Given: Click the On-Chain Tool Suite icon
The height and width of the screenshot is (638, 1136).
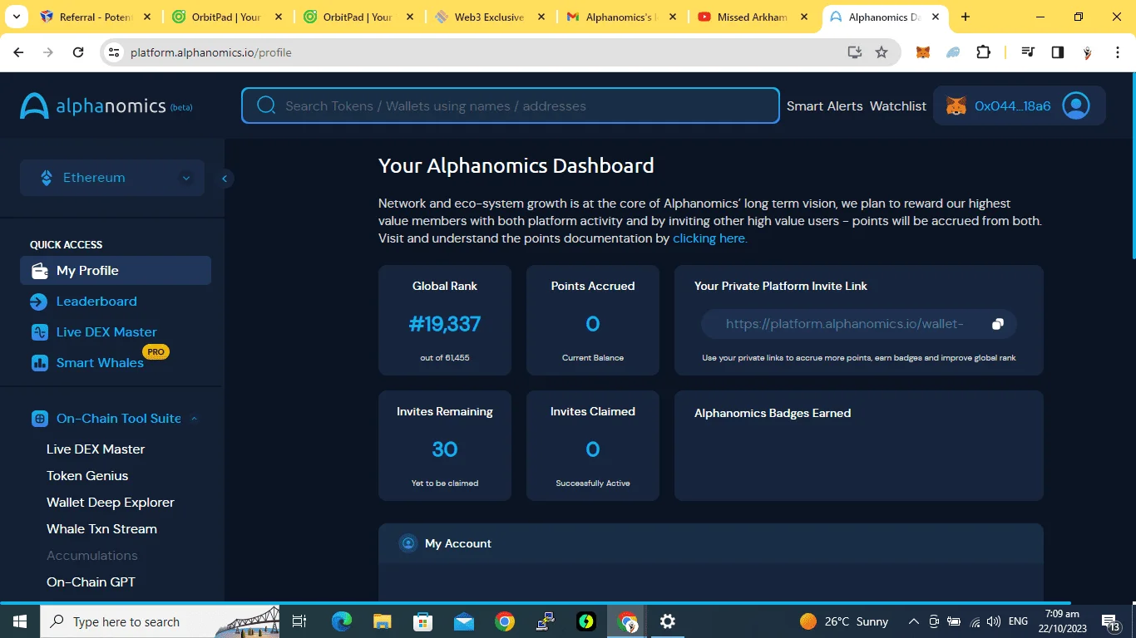Looking at the screenshot, I should [39, 419].
